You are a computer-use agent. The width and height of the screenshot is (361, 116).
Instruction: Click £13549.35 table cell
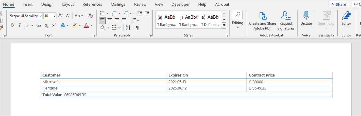(x=289, y=88)
